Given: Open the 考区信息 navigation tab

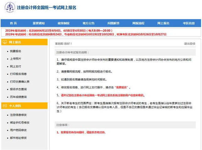Looking at the screenshot, I should tap(189, 23).
